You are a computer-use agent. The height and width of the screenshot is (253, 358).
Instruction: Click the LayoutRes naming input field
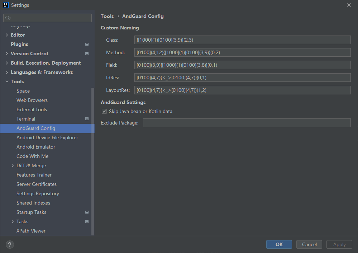point(243,90)
